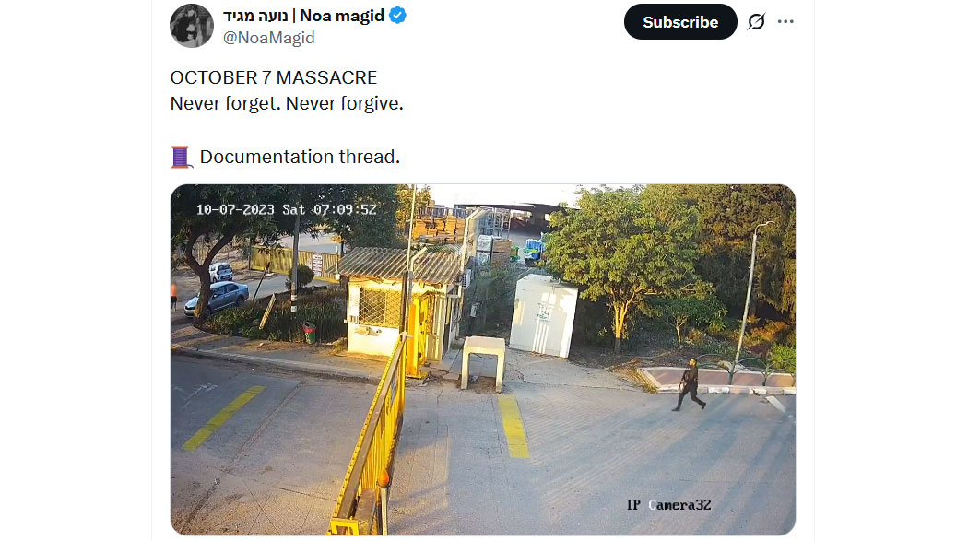Click the thread spool emoji
968x541 pixels.
point(181,157)
